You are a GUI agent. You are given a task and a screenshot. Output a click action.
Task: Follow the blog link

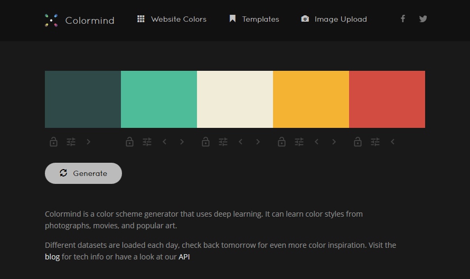(x=52, y=257)
